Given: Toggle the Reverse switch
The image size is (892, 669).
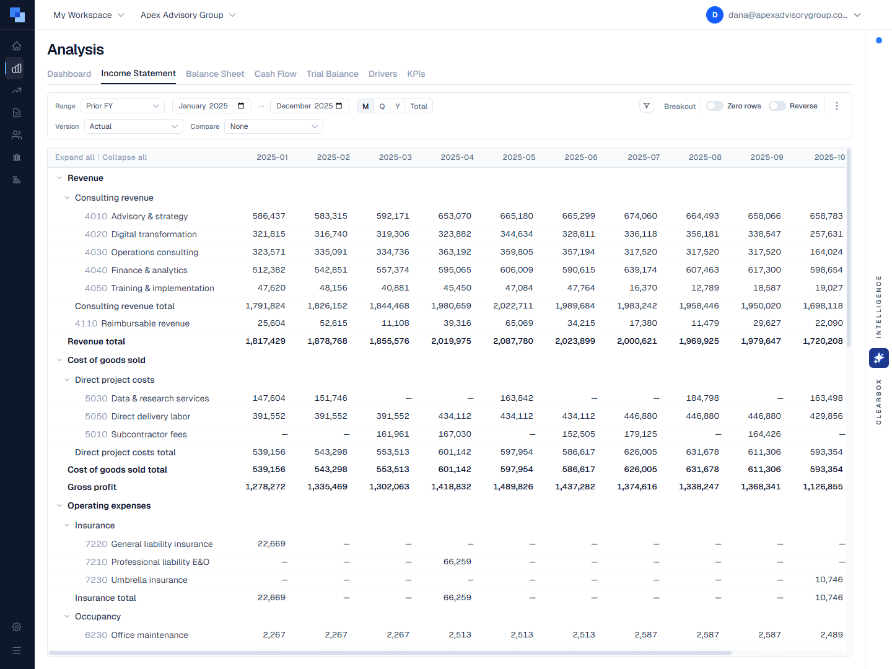Looking at the screenshot, I should coord(777,106).
